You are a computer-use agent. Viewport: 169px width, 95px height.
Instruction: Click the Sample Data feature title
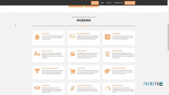tap(82, 51)
